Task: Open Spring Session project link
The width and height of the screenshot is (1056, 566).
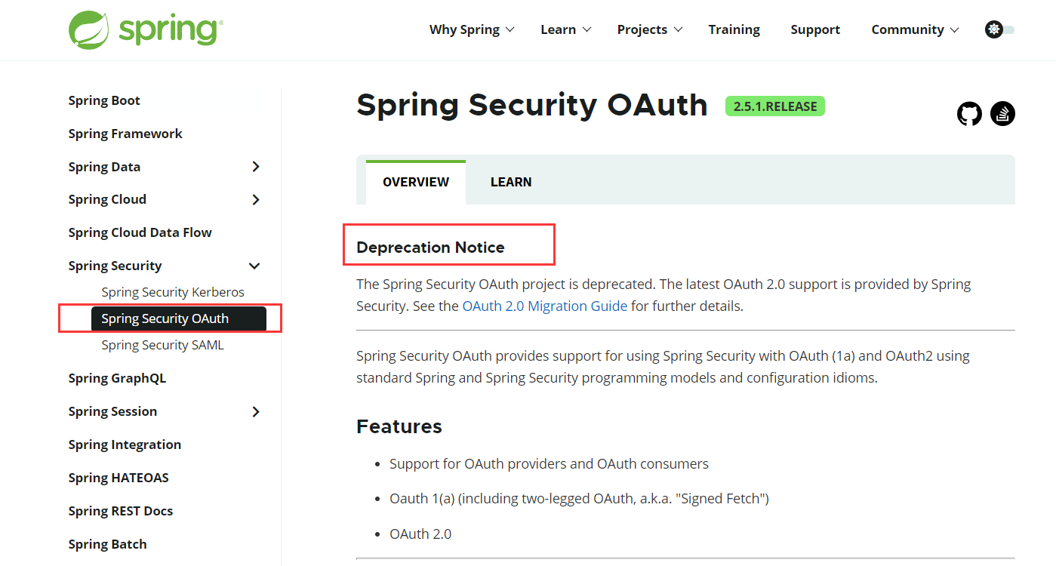Action: 112,411
